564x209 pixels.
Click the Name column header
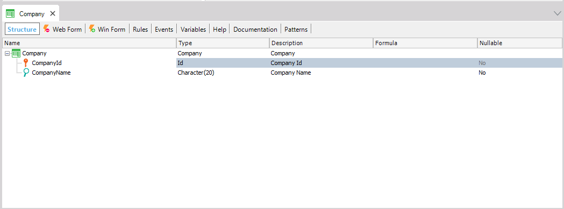(x=90, y=43)
